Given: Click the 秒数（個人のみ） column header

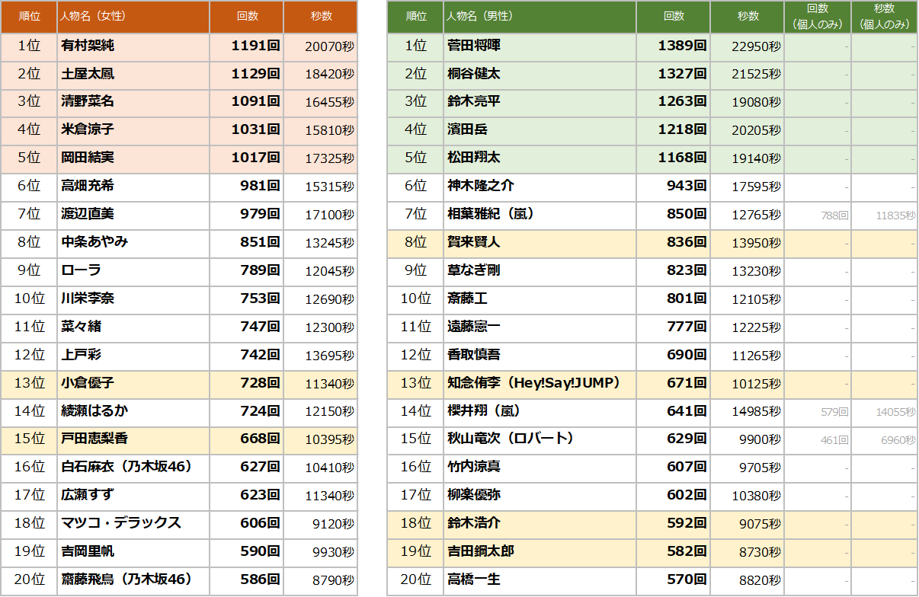Looking at the screenshot, I should [884, 17].
